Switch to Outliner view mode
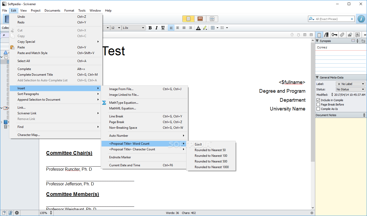This screenshot has height=216, width=367. coord(212,19)
